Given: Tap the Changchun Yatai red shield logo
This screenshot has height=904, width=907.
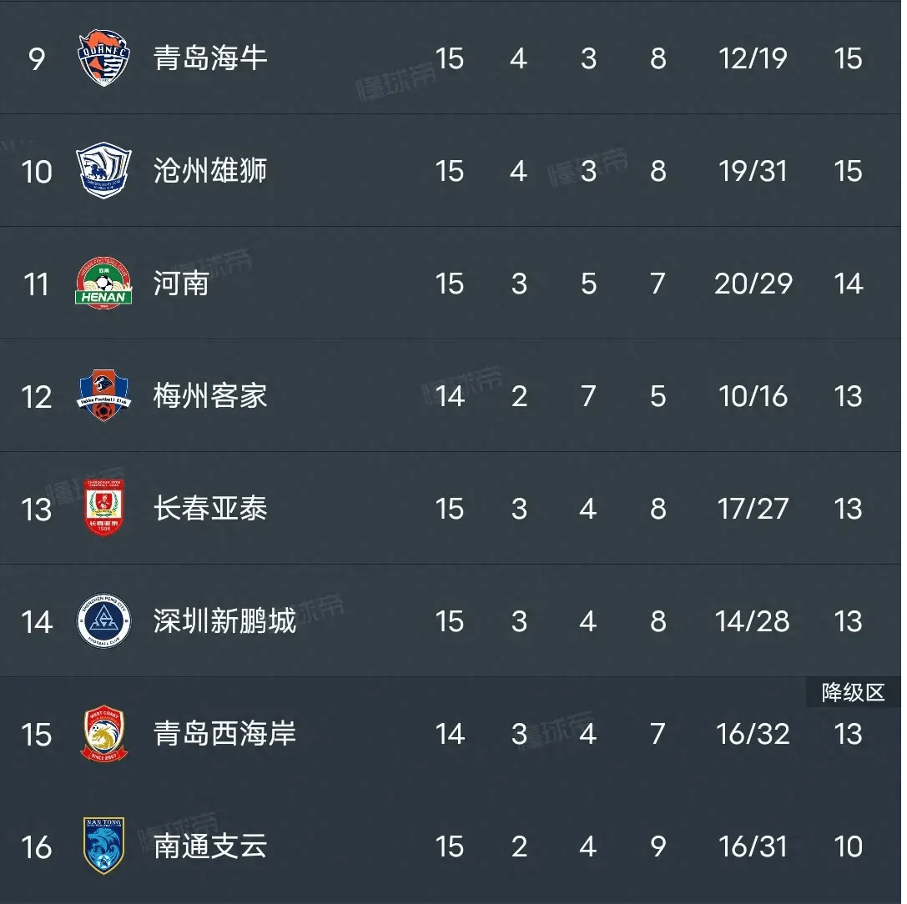Looking at the screenshot, I should coord(103,508).
